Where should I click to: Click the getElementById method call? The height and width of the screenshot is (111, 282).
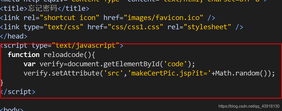[131, 64]
